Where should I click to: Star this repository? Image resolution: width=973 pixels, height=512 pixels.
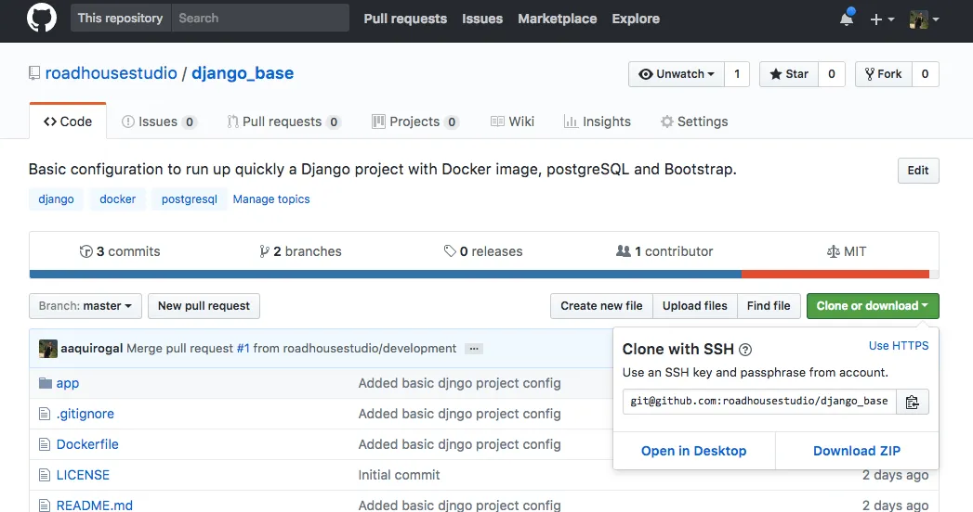pos(789,74)
